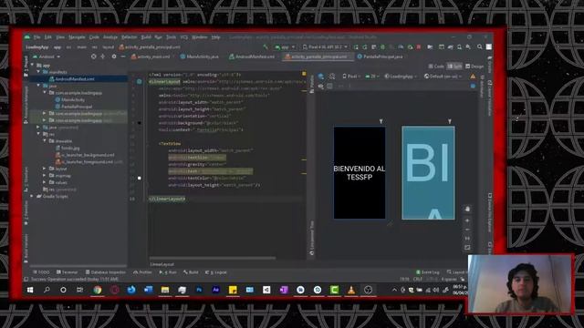Expand the mipmap folder
The image size is (584, 328).
click(x=45, y=176)
